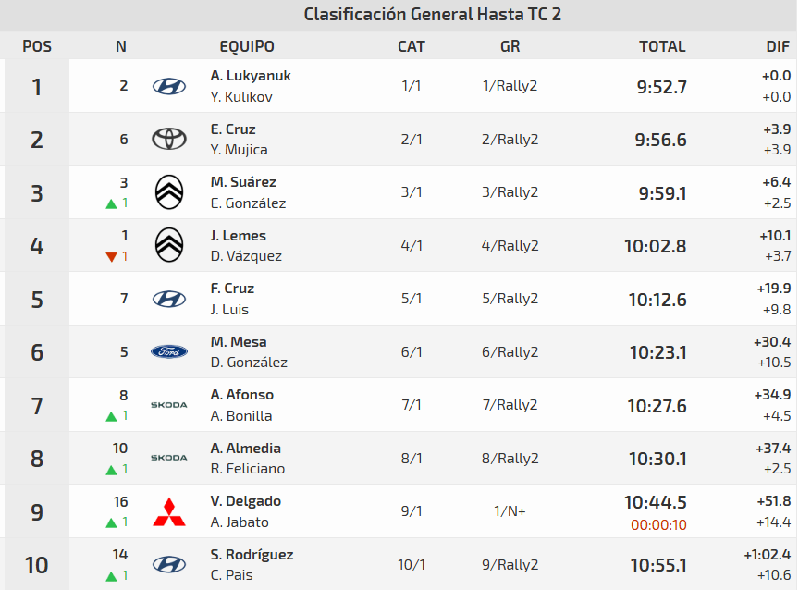The image size is (811, 590).
Task: Click the POS column header
Action: click(37, 46)
